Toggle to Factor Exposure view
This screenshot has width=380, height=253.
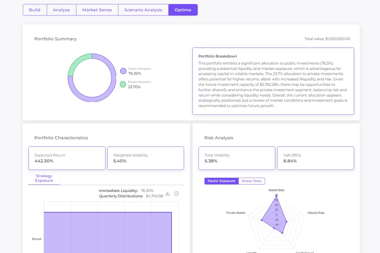point(221,181)
